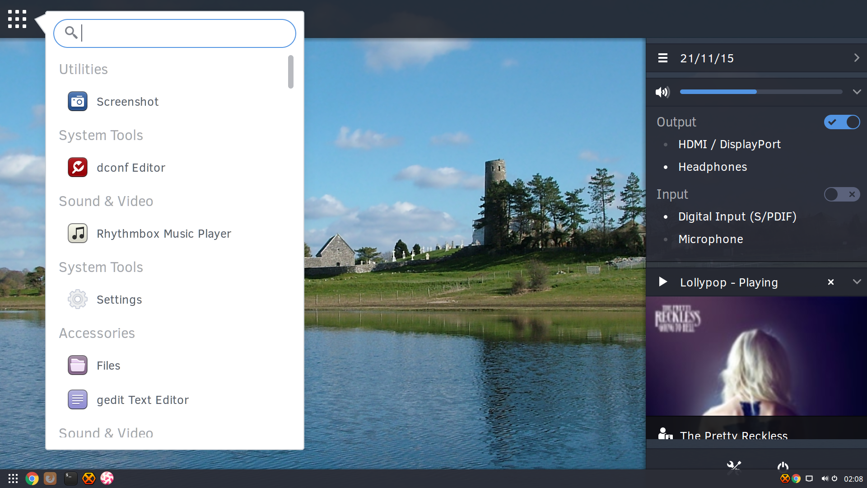867x488 pixels.
Task: Select Headphones output
Action: (713, 167)
